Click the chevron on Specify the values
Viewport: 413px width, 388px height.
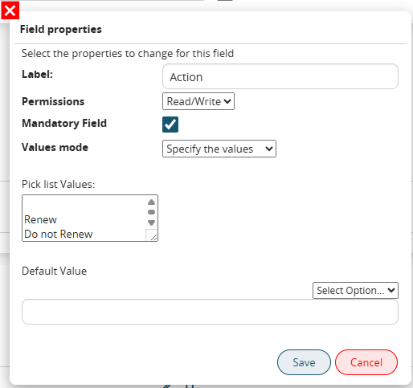(x=269, y=149)
